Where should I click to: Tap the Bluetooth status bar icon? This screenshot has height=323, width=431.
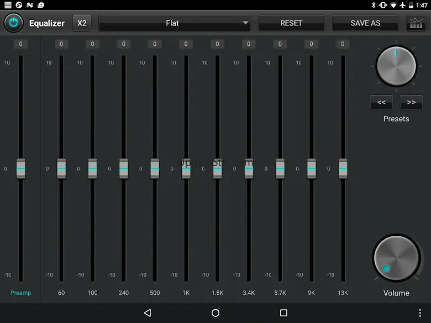(x=374, y=5)
